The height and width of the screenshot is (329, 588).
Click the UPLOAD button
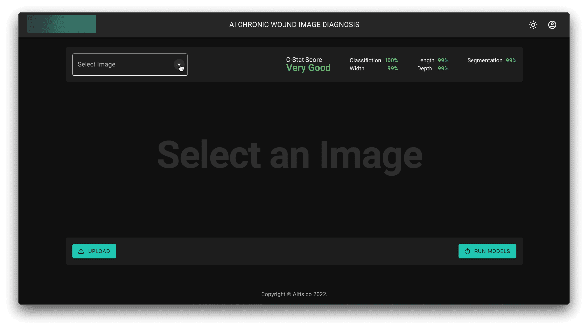[x=94, y=251]
